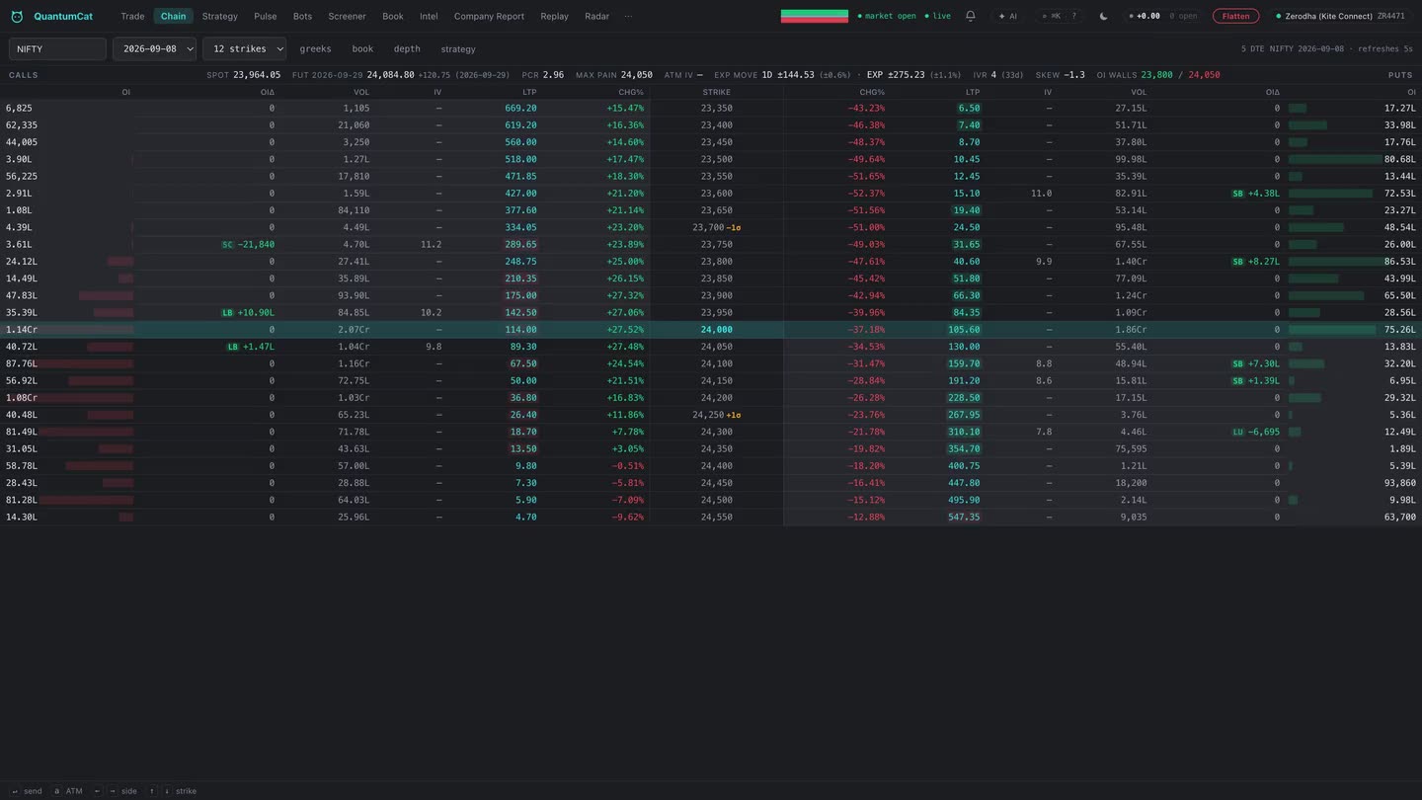
Task: Toggle dark mode moon icon
Action: (1104, 16)
